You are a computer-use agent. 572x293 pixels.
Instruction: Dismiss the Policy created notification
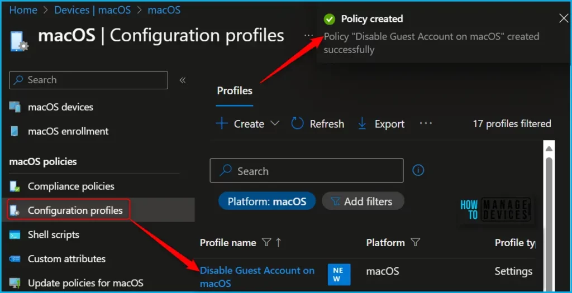click(x=564, y=19)
